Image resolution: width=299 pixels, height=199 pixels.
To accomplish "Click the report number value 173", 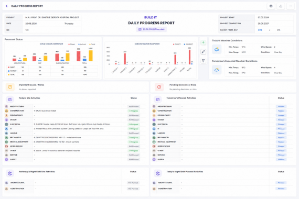I will coord(27,30).
